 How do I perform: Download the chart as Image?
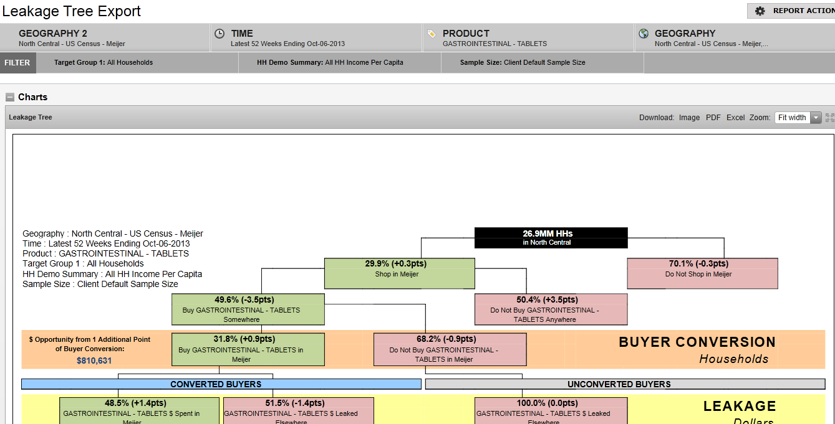coord(689,118)
